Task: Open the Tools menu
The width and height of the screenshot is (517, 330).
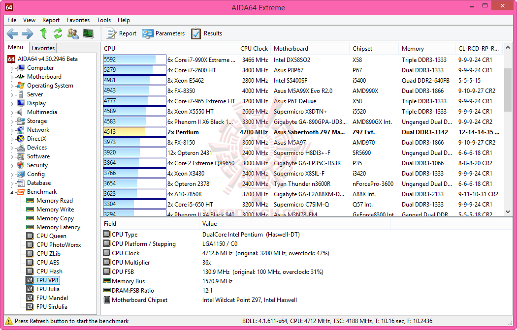Action: pyautogui.click(x=103, y=20)
